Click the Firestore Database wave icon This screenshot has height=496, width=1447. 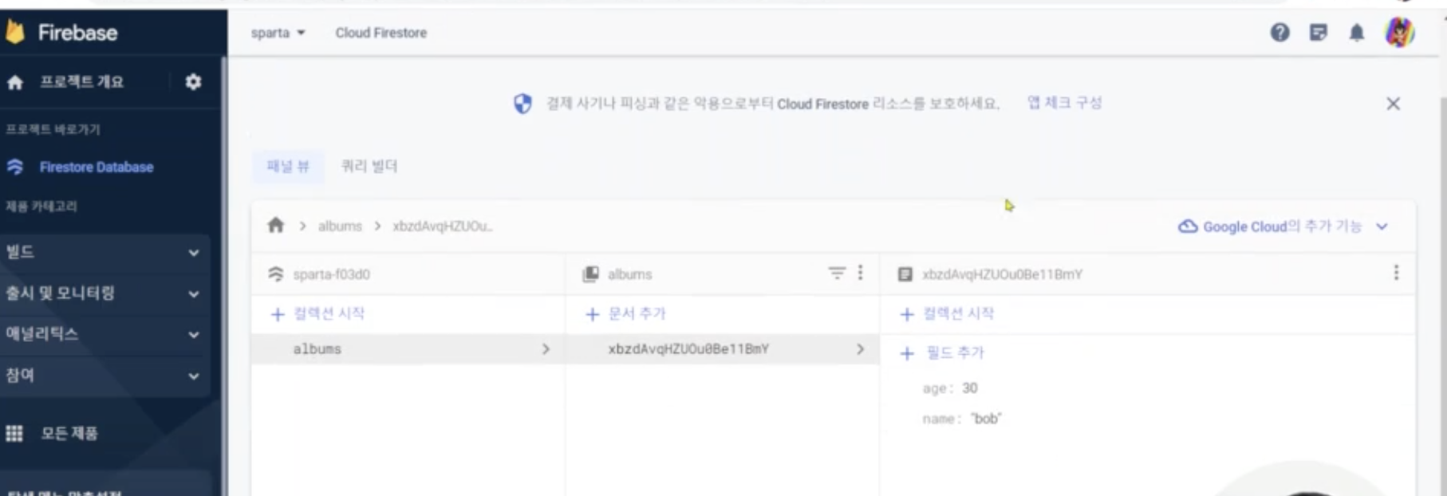[15, 167]
